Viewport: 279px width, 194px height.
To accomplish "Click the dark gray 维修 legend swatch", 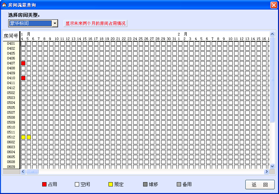I will [x=145, y=184].
